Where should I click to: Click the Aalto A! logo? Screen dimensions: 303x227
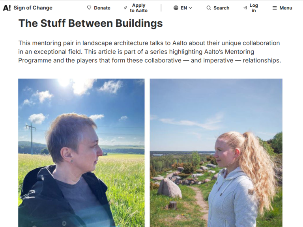point(7,8)
